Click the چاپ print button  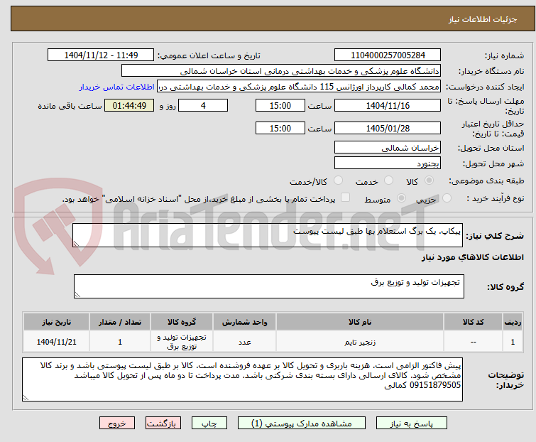pos(209,424)
